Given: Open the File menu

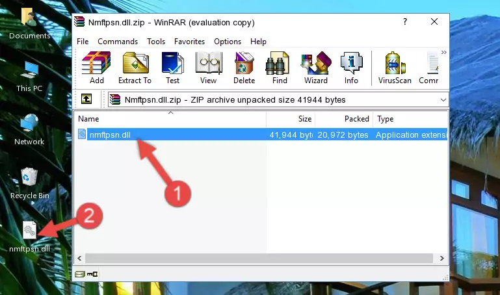Looking at the screenshot, I should 83,42.
